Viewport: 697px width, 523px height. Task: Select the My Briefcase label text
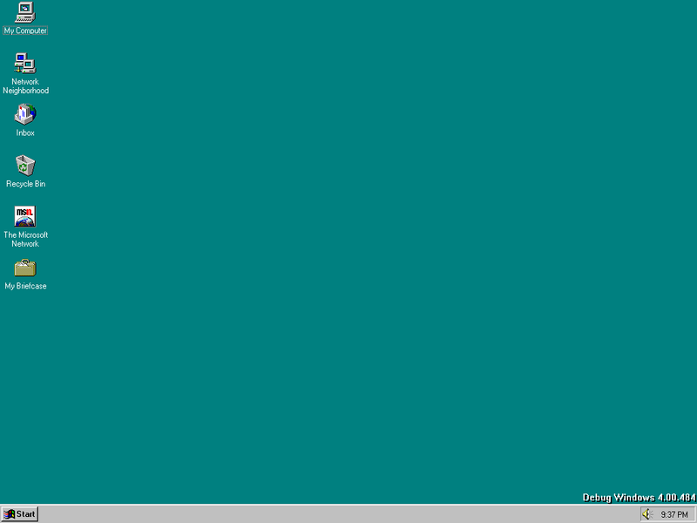pos(25,286)
